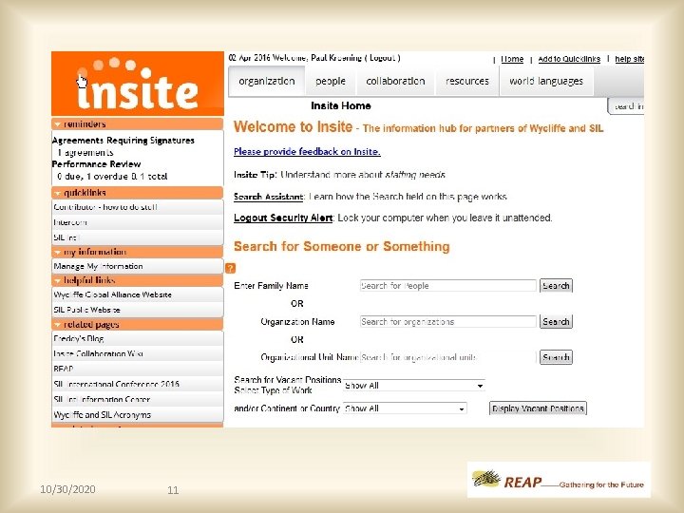Focus the Search for People field

(x=448, y=286)
